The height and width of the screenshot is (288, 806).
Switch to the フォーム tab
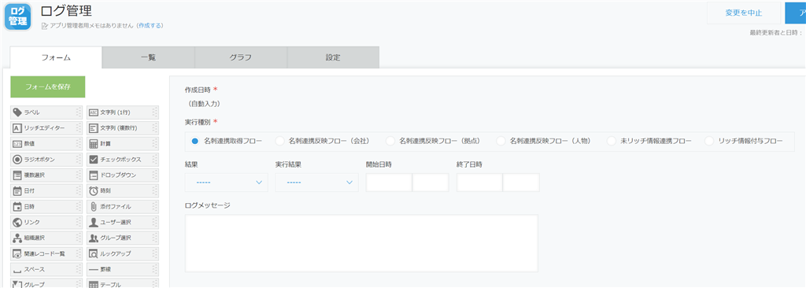tap(56, 57)
